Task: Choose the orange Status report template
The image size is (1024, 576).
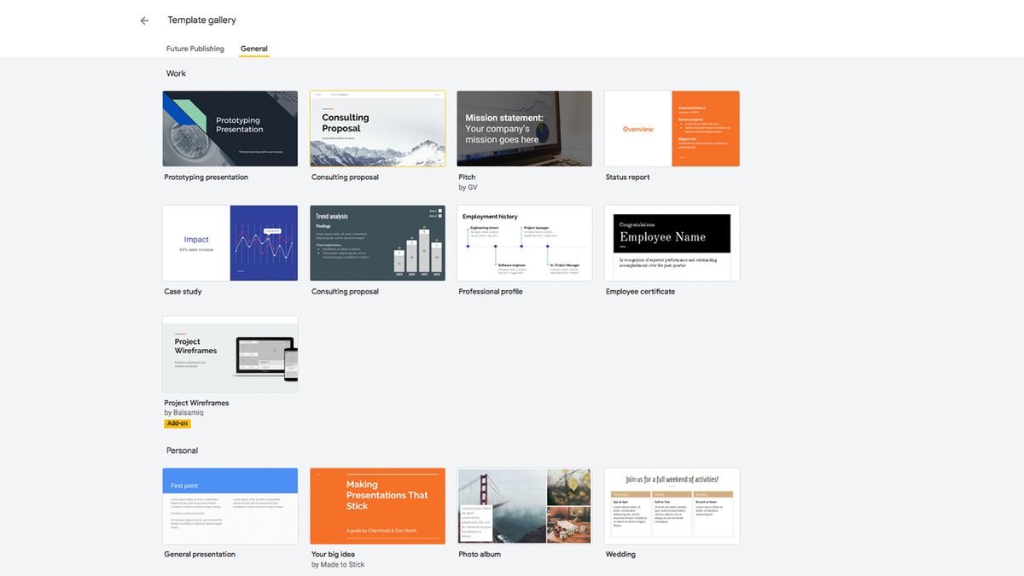Action: coord(672,128)
